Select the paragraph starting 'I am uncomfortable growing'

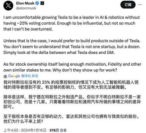coord(71,23)
